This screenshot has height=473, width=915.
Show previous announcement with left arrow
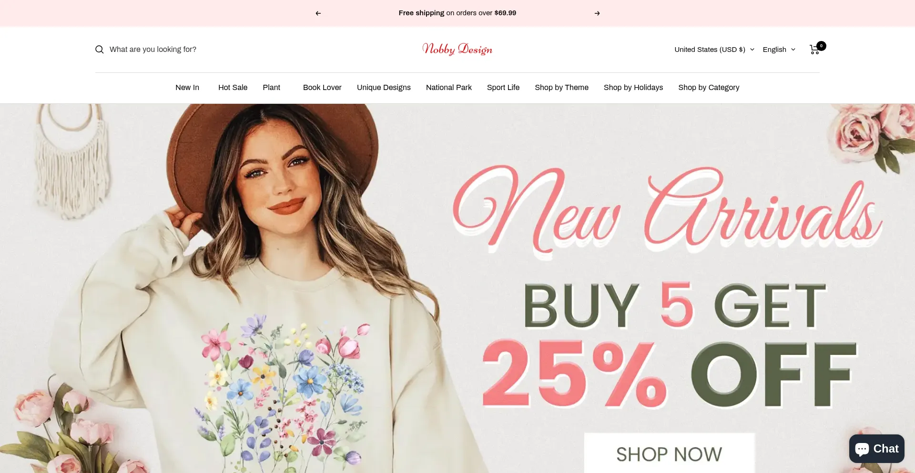pyautogui.click(x=318, y=13)
